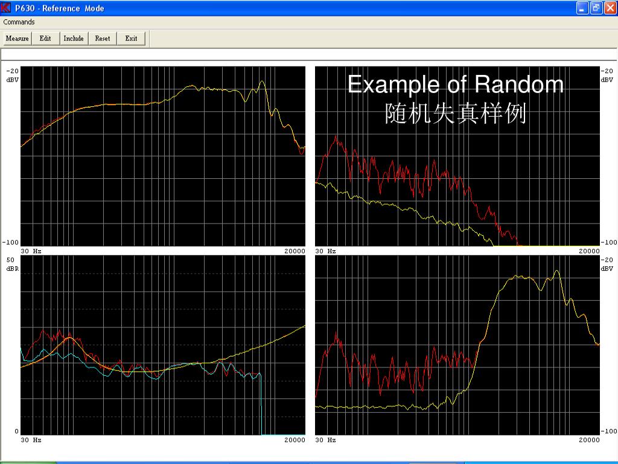Click the Include button

74,38
